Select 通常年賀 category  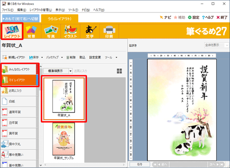(x=19, y=112)
